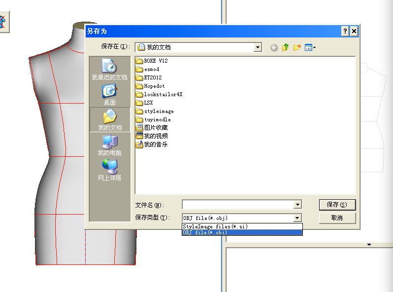Select the 我的音乐 folder
This screenshot has width=393, height=292.
[152, 145]
